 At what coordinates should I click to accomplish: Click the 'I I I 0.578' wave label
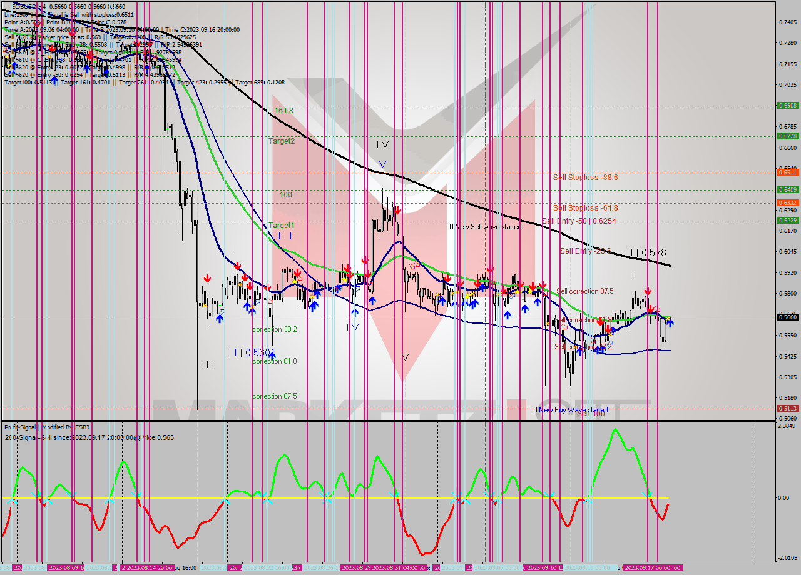646,252
